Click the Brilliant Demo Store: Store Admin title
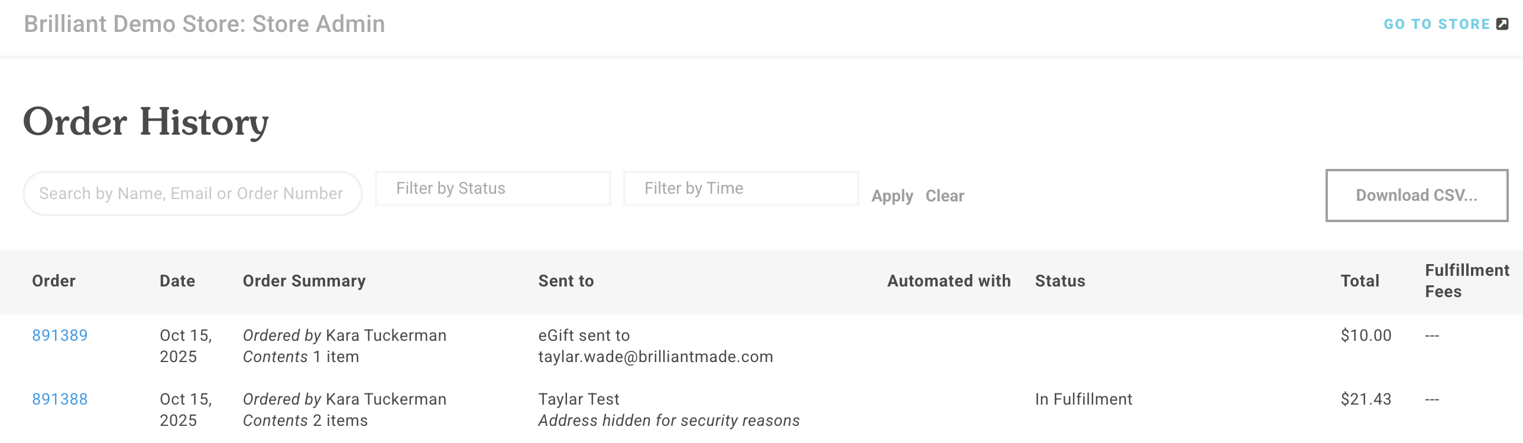This screenshot has width=1523, height=443. coord(205,24)
